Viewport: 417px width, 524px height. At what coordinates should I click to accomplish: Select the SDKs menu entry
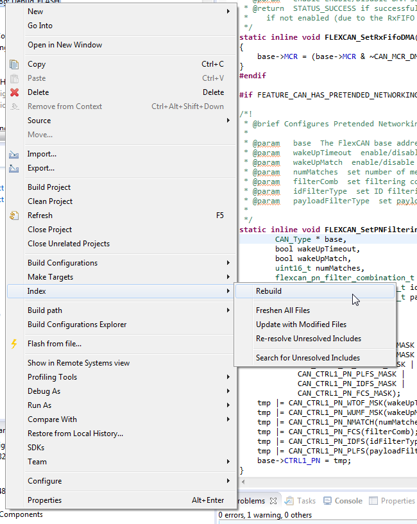point(121,448)
